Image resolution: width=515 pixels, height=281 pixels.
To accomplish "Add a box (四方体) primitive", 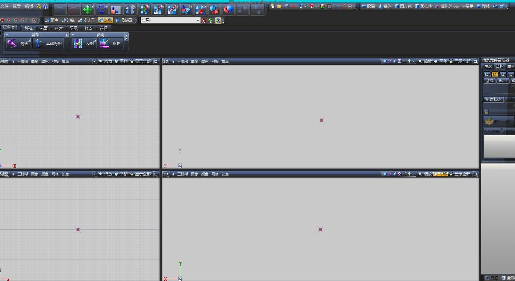I will tap(403, 6).
